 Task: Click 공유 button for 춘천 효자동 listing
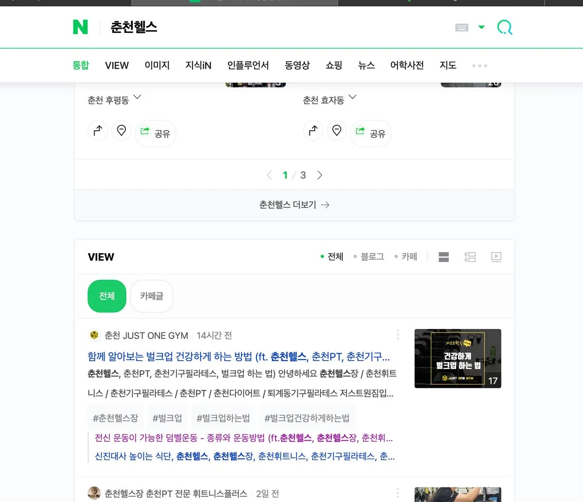(371, 133)
